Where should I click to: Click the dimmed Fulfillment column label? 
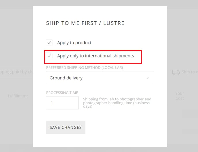[18, 96]
